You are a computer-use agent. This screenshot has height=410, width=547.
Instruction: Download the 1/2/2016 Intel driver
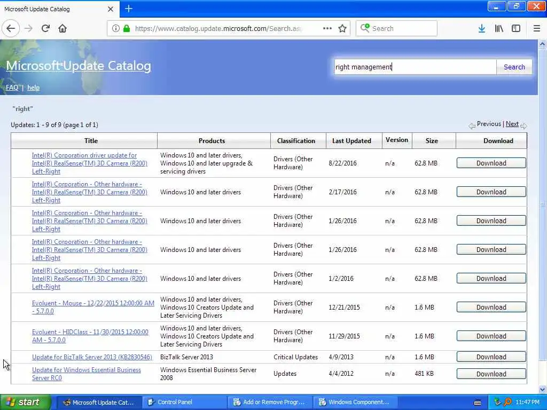[x=491, y=278]
